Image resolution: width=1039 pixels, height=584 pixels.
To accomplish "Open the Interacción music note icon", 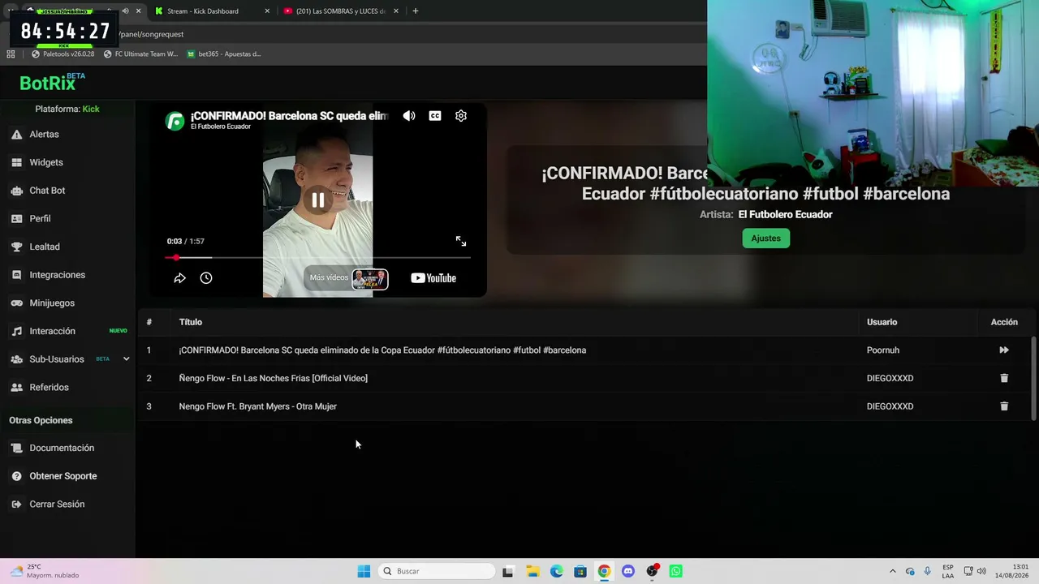I will 16,331.
